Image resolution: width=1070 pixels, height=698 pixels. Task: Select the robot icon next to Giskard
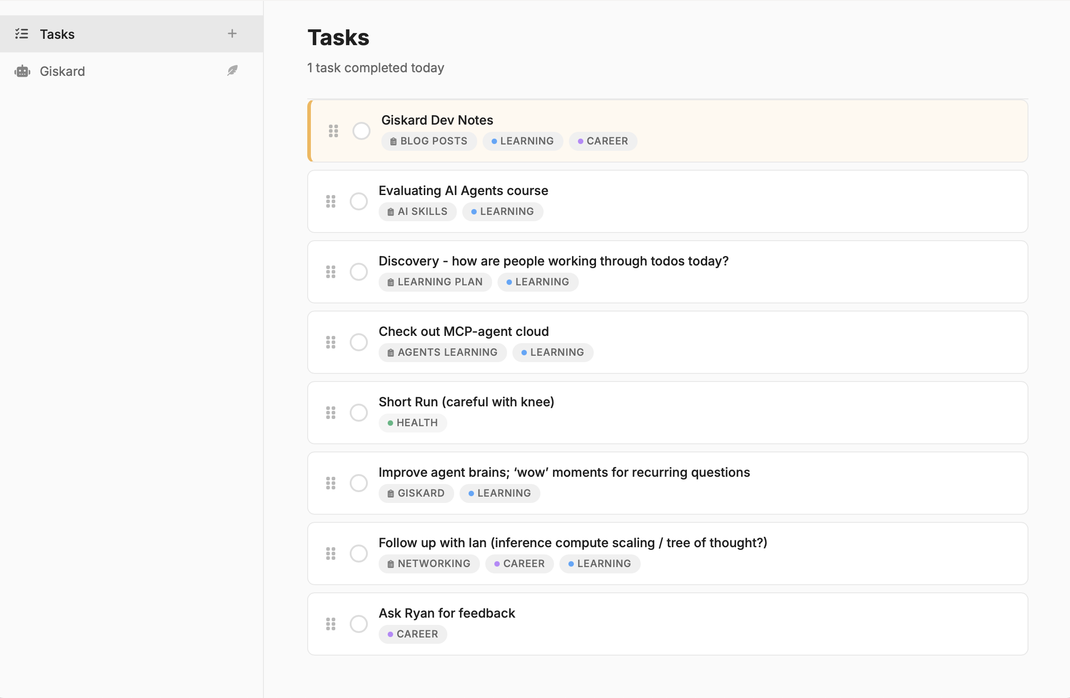point(23,71)
